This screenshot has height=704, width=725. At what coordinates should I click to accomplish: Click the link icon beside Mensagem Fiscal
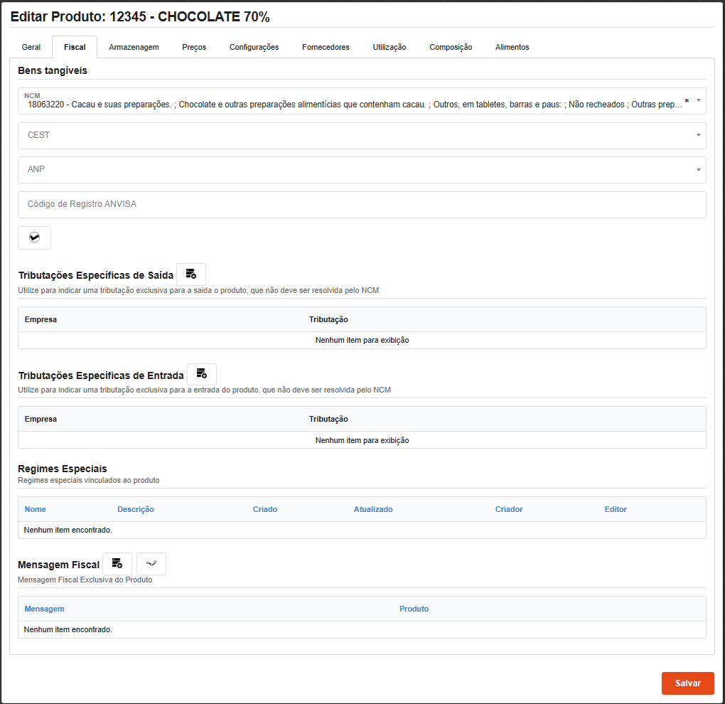pos(151,564)
